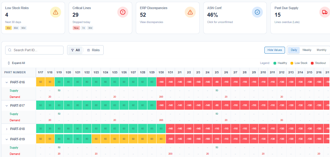Click the Past Due Supply truck icon
Viewport: 330px width, 157px height.
click(324, 12)
